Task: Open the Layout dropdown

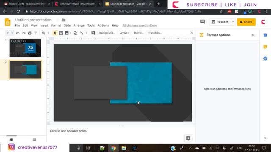Action: pyautogui.click(x=124, y=33)
